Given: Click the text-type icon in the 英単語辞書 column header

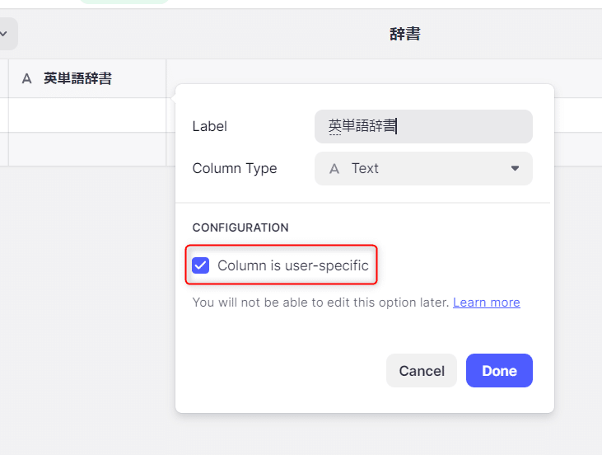Looking at the screenshot, I should coord(26,79).
